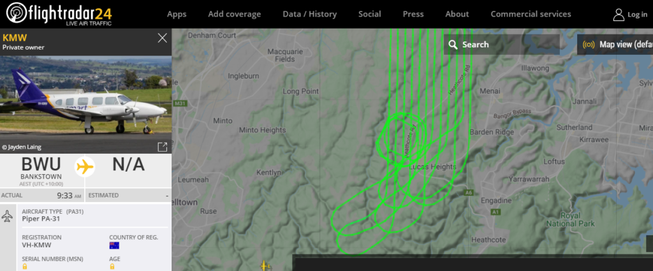This screenshot has width=653, height=271.
Task: Click the Map view broadcast icon
Action: (x=589, y=45)
